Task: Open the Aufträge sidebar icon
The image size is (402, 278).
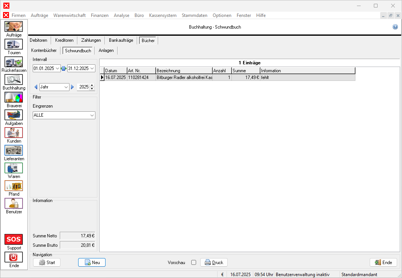Action: (14, 27)
